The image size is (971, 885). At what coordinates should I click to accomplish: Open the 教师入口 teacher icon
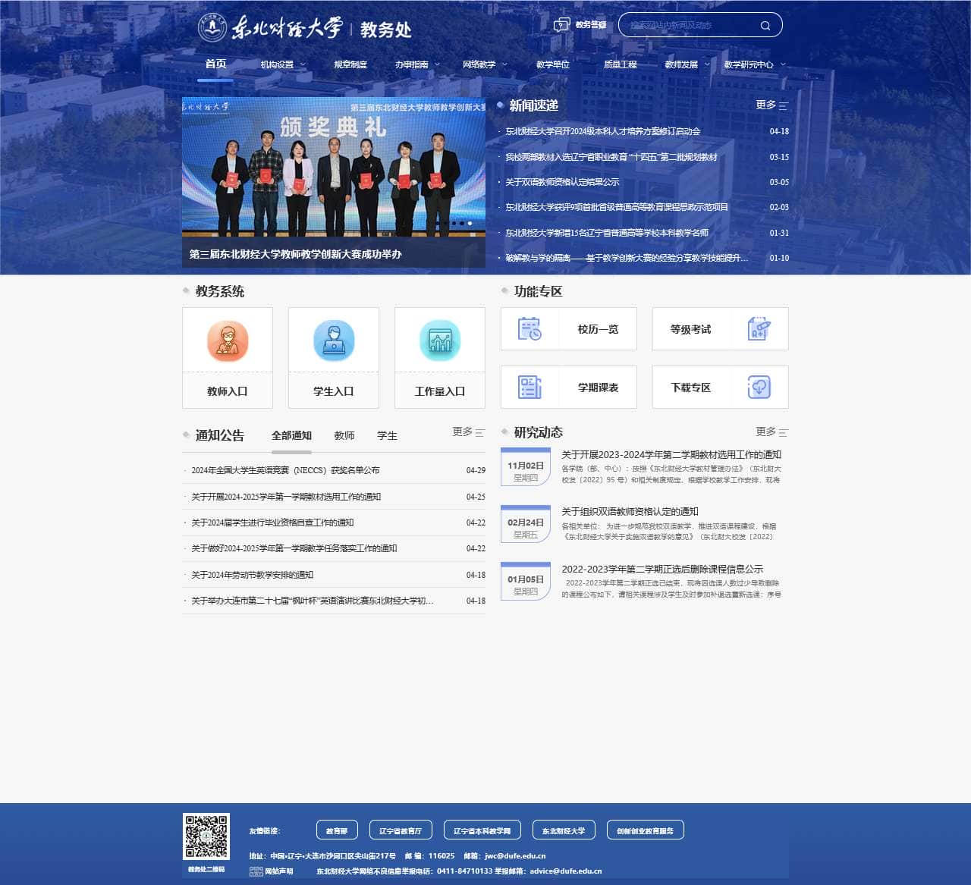tap(228, 341)
